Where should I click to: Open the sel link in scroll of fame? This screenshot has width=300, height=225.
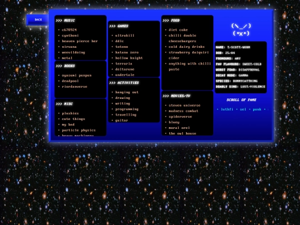tap(243, 109)
